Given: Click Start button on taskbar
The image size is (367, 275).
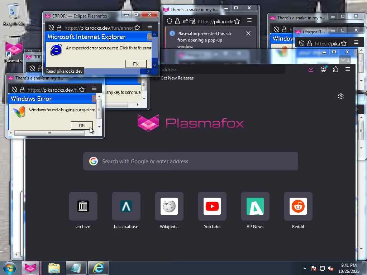Looking at the screenshot, I should tap(10, 268).
